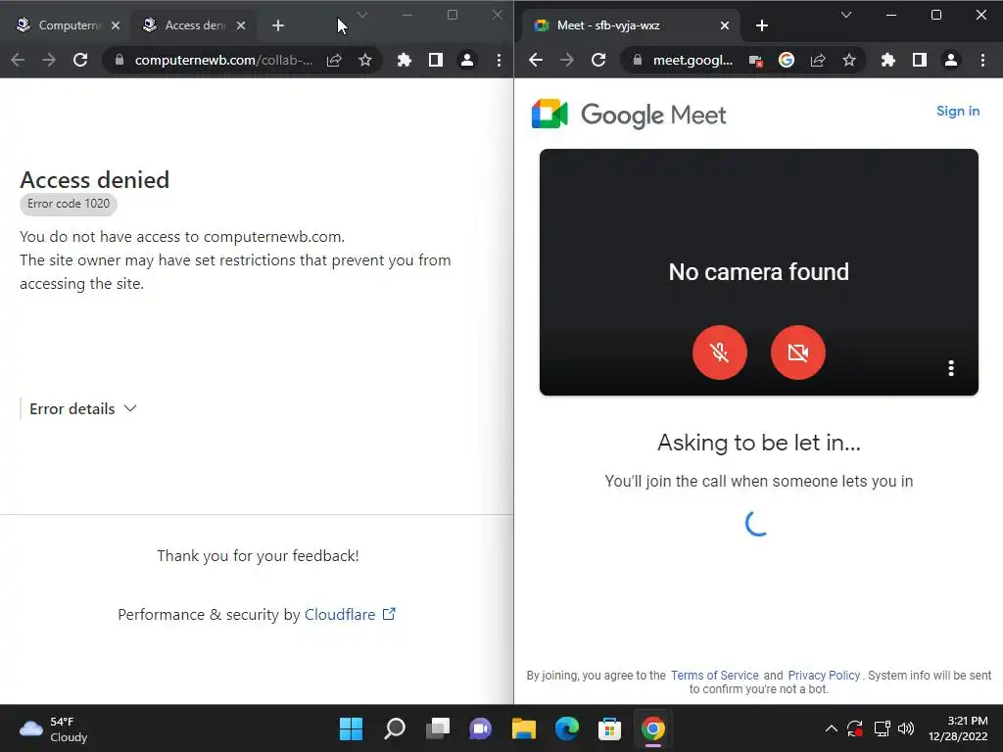This screenshot has width=1003, height=752.
Task: Click the blocked camera indicator in Meet address bar
Action: click(755, 61)
